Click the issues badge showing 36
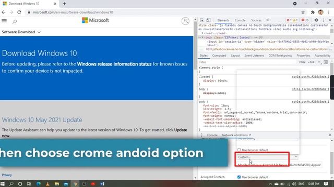 tap(305, 20)
